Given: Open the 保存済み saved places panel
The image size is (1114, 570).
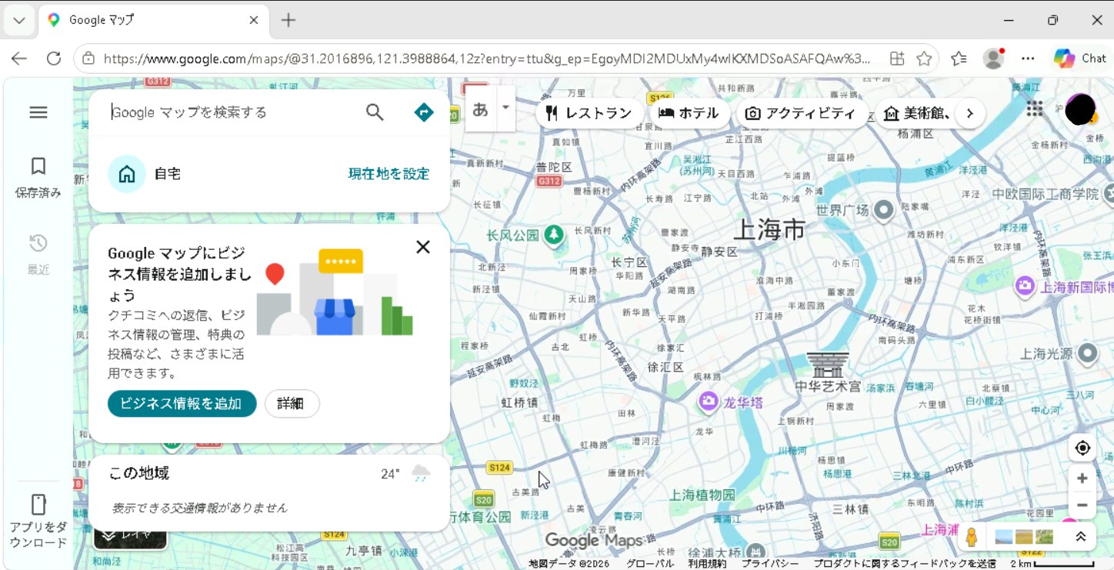Looking at the screenshot, I should click(x=38, y=178).
